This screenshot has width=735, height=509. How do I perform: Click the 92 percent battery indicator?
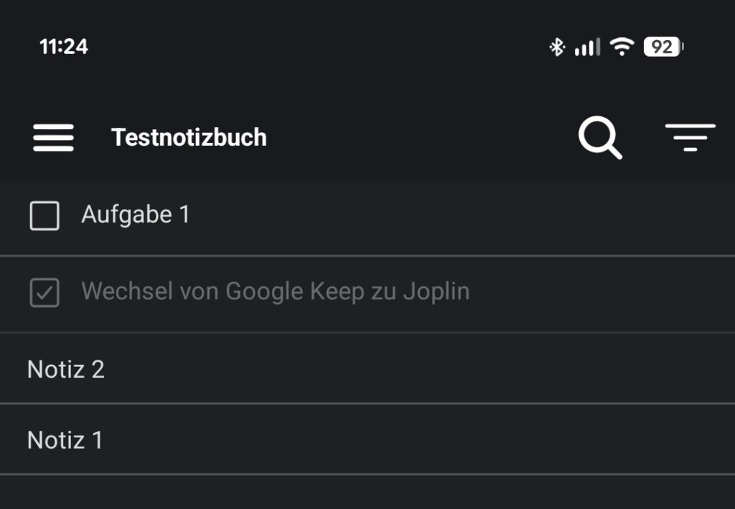pos(665,47)
